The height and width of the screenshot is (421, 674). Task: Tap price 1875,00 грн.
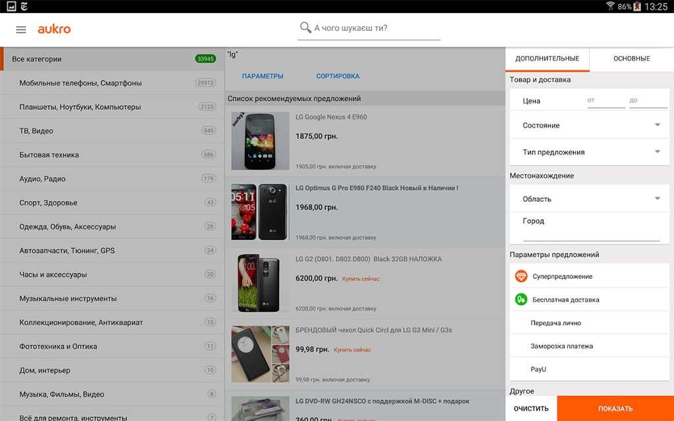click(317, 136)
